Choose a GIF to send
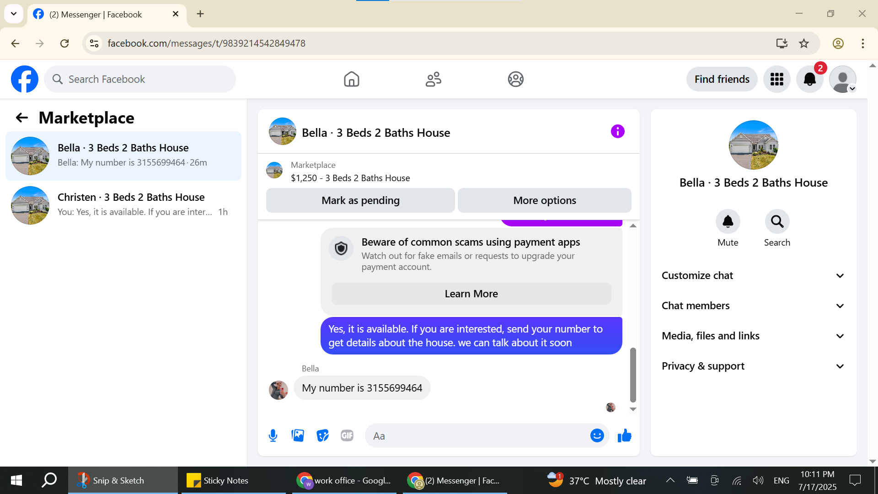Image resolution: width=878 pixels, height=494 pixels. (347, 435)
